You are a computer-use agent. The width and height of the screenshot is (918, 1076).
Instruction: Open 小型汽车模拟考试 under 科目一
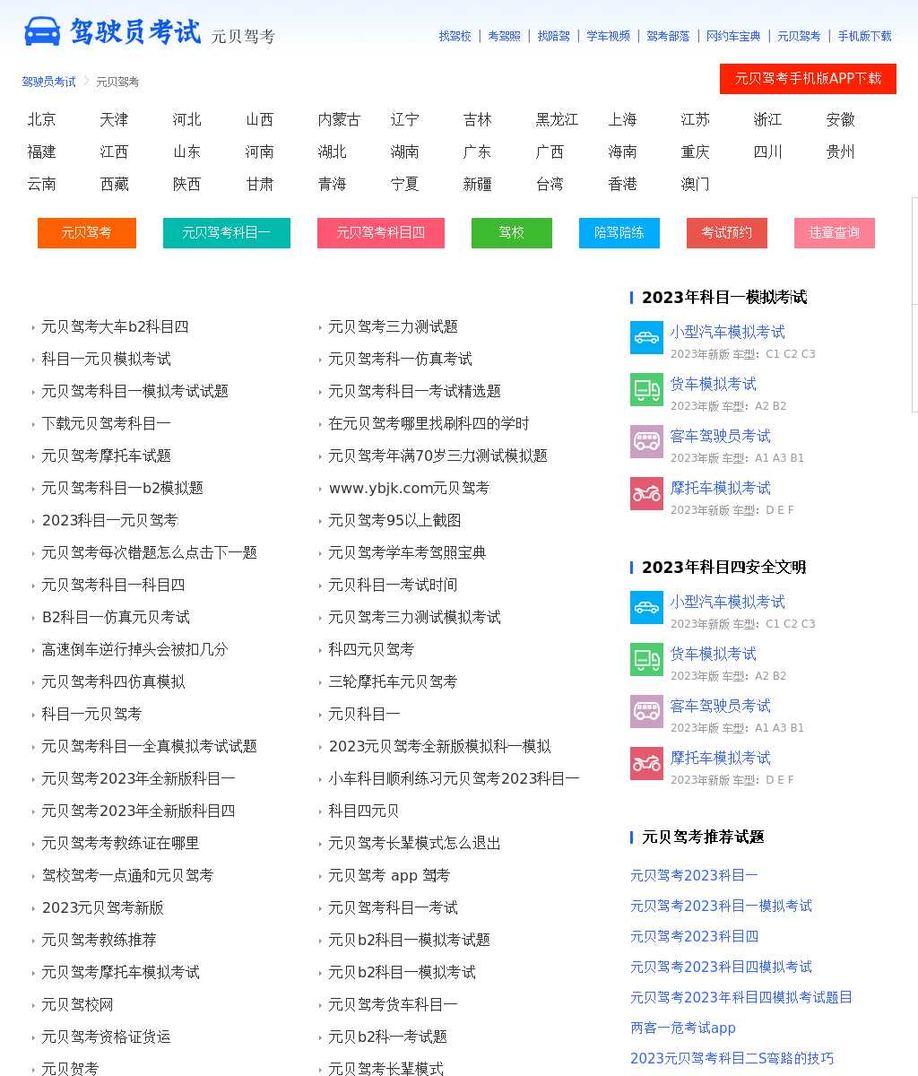(x=727, y=332)
